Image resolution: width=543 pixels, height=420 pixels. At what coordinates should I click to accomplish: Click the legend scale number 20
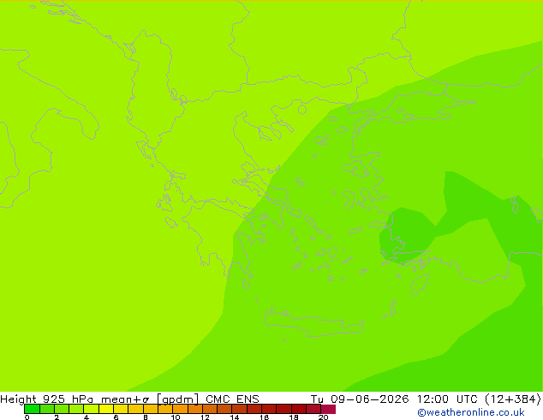323,417
